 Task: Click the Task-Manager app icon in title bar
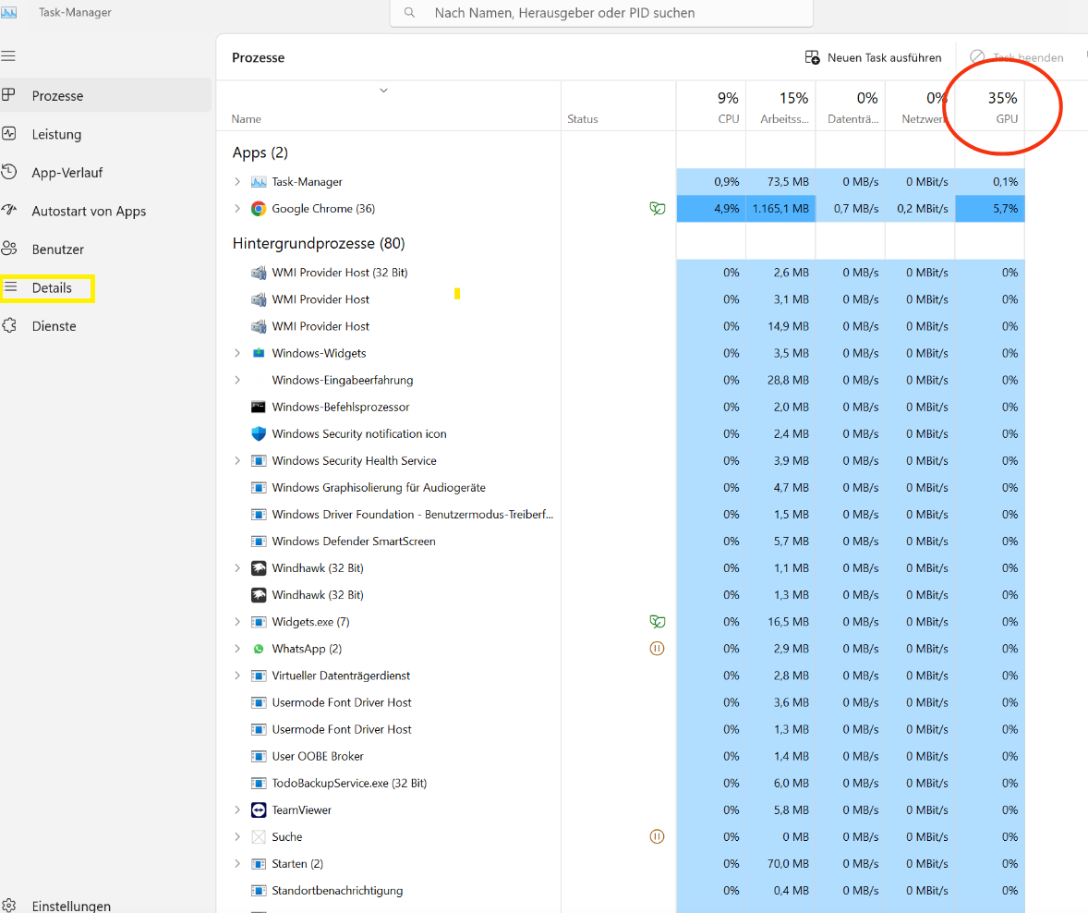click(x=8, y=13)
